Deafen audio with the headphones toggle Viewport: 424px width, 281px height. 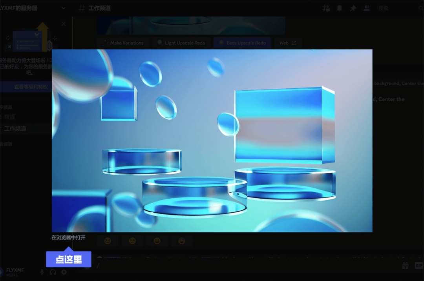(x=53, y=272)
